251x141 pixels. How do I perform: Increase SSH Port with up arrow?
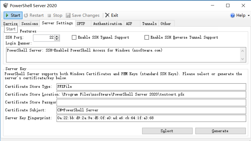[x=57, y=36]
